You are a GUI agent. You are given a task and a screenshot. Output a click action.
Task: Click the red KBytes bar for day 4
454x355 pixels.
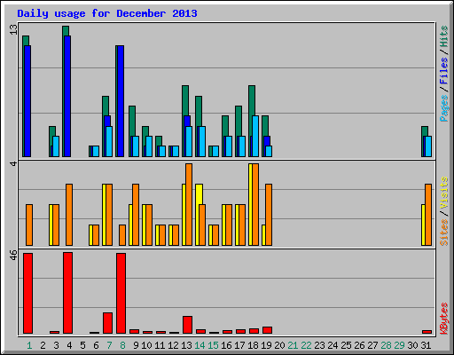tap(67, 293)
